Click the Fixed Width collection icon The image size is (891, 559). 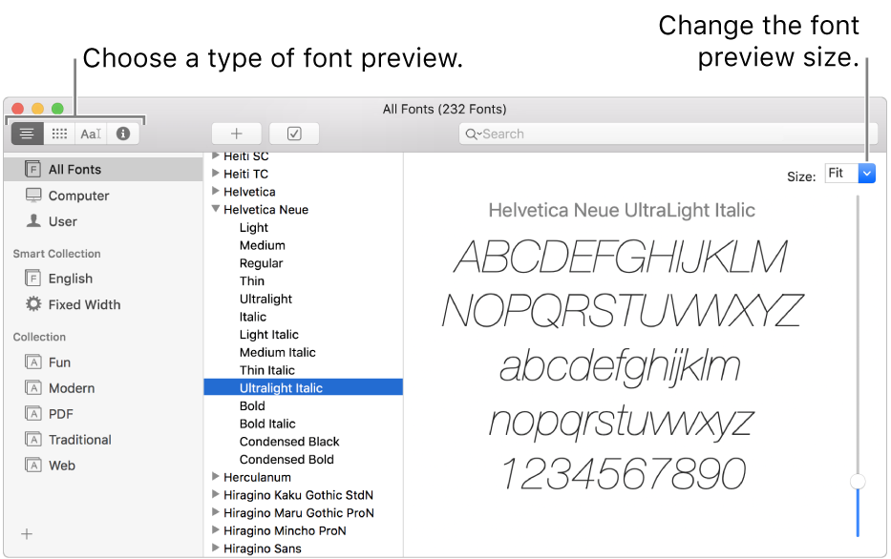click(x=33, y=304)
